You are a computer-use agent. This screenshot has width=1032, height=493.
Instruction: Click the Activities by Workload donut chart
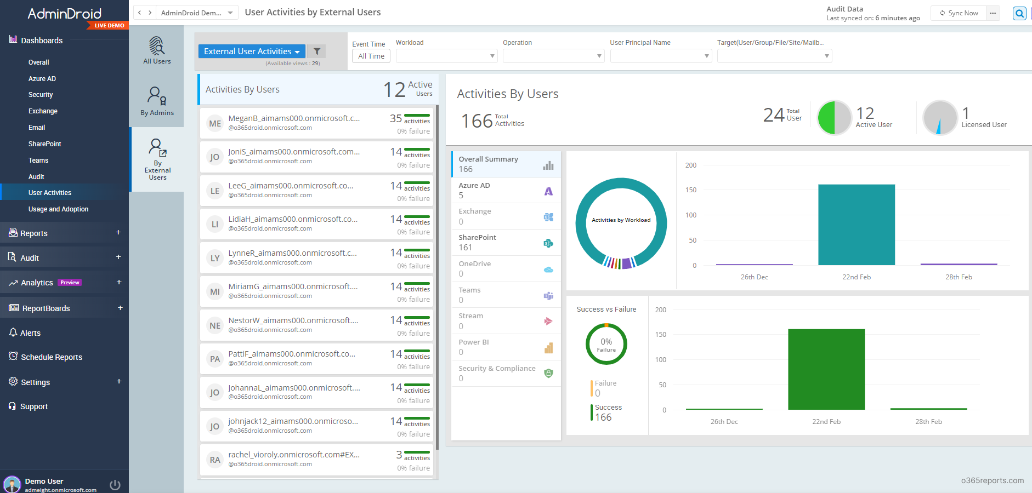(x=621, y=223)
